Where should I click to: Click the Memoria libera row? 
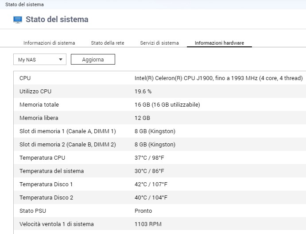[159, 118]
